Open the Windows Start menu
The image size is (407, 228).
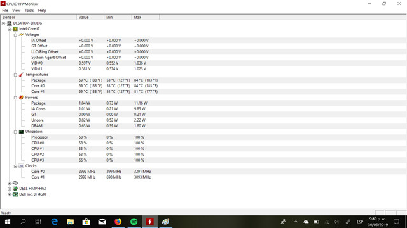pos(8,222)
